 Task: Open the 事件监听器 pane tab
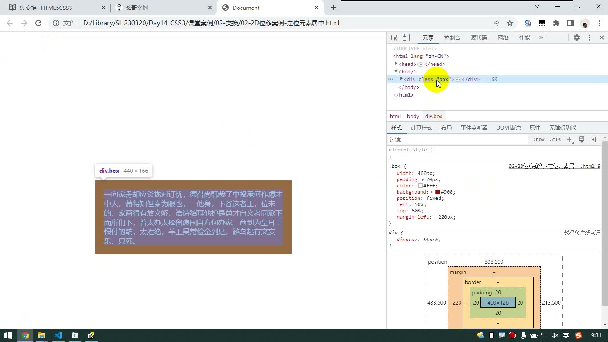[x=474, y=128]
